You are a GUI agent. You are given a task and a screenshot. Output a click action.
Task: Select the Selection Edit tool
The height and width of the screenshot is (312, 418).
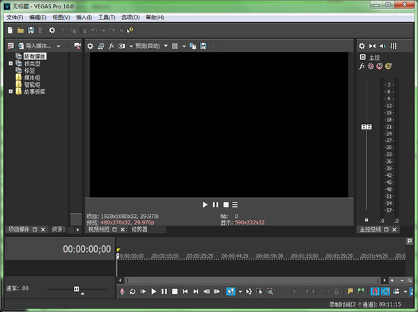tap(259, 292)
